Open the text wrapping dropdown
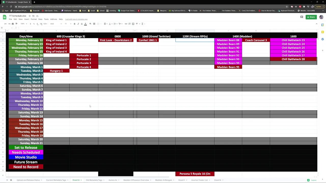 point(115,24)
